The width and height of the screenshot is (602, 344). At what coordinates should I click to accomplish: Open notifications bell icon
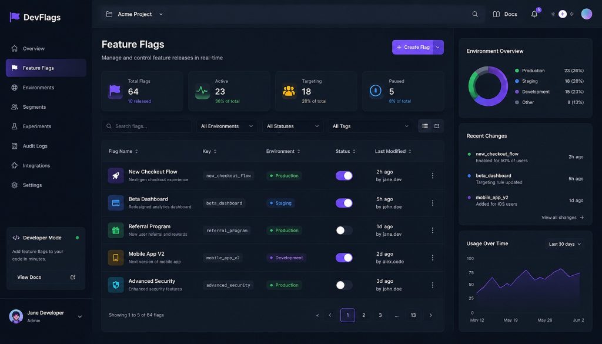click(x=534, y=14)
